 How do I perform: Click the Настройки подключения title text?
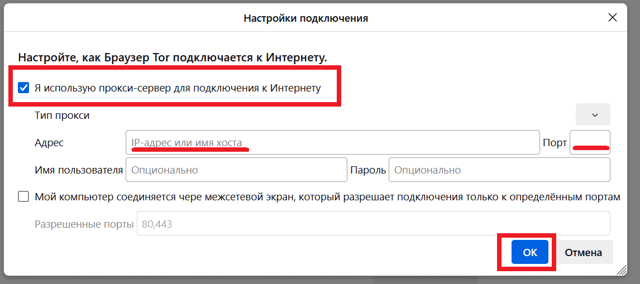coord(305,18)
